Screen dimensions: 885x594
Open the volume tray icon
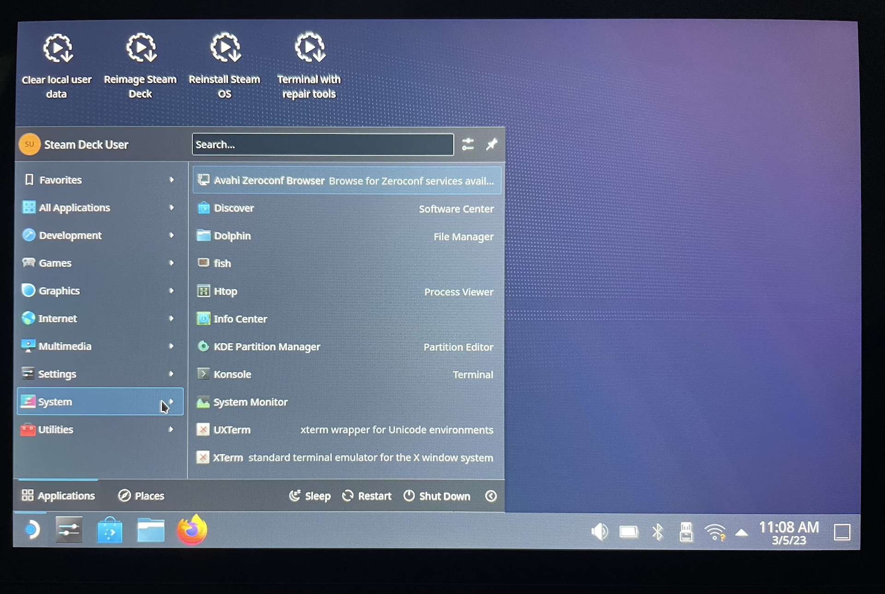[x=599, y=532]
